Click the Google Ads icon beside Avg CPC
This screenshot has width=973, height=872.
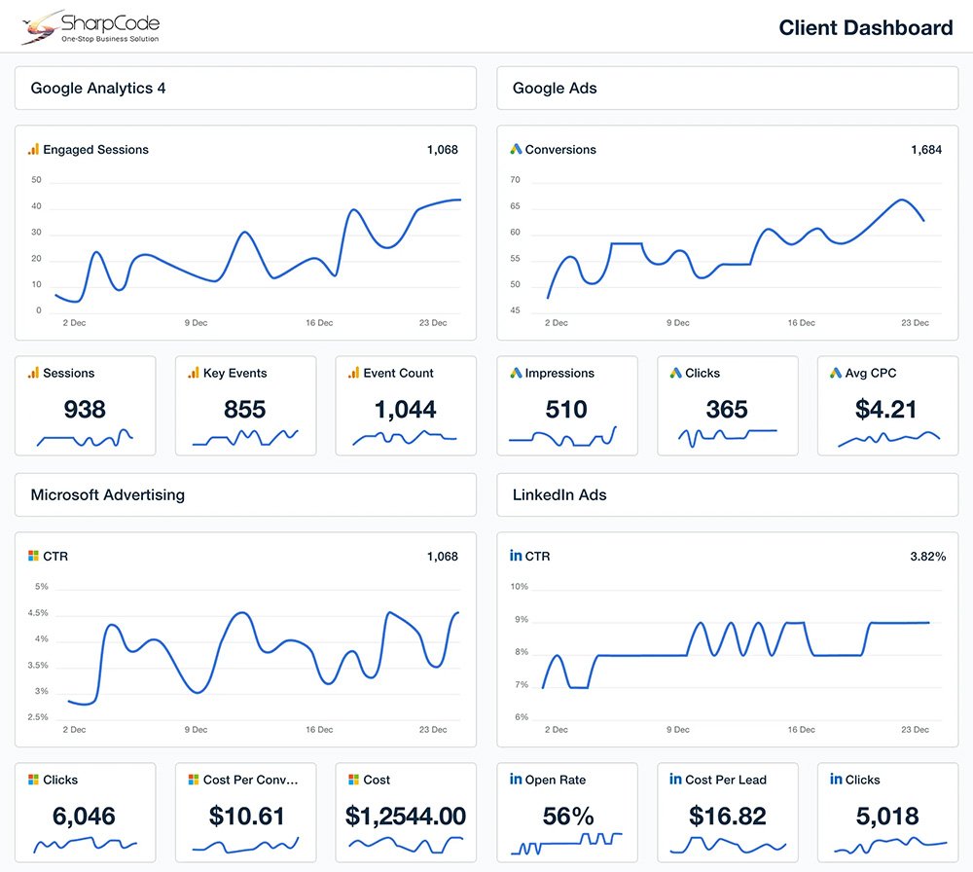(836, 373)
